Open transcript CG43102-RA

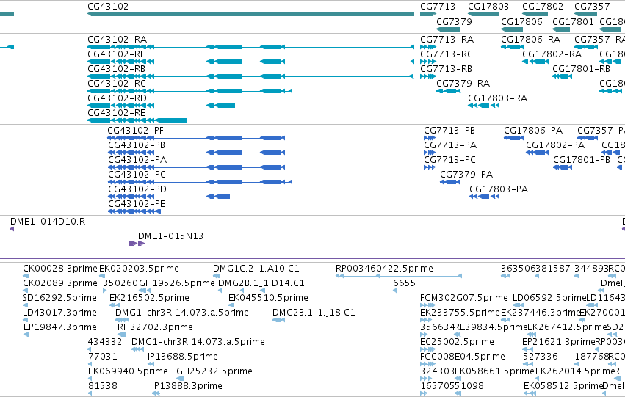tap(118, 40)
